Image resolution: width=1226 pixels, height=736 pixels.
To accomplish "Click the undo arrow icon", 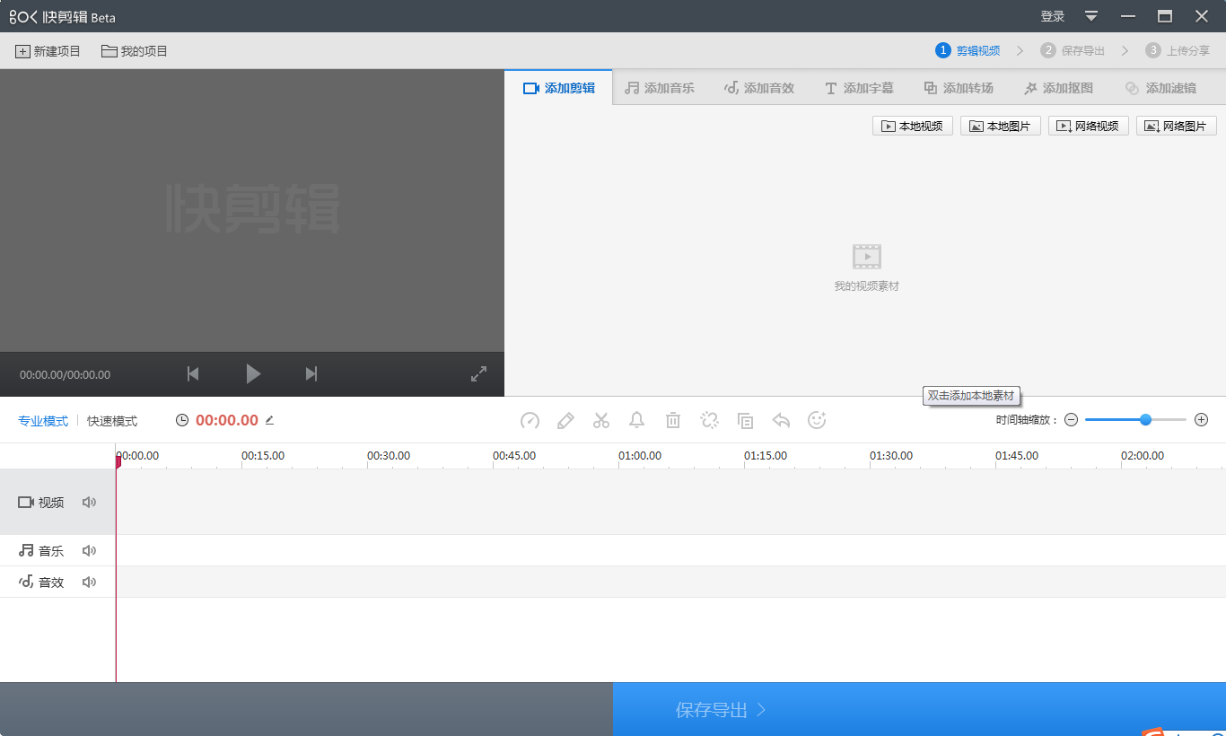I will pos(781,420).
